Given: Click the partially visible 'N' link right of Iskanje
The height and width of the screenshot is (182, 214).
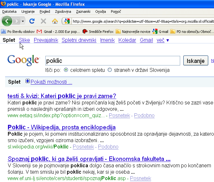Looking at the screenshot, I should tap(212, 61).
